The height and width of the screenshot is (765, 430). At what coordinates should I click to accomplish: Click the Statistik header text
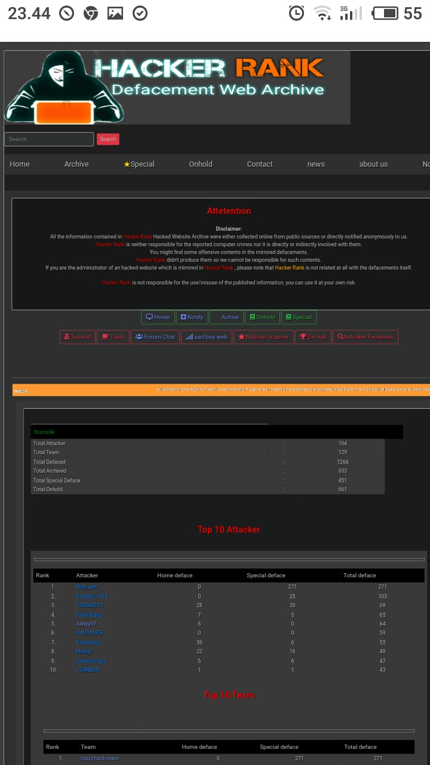point(44,432)
